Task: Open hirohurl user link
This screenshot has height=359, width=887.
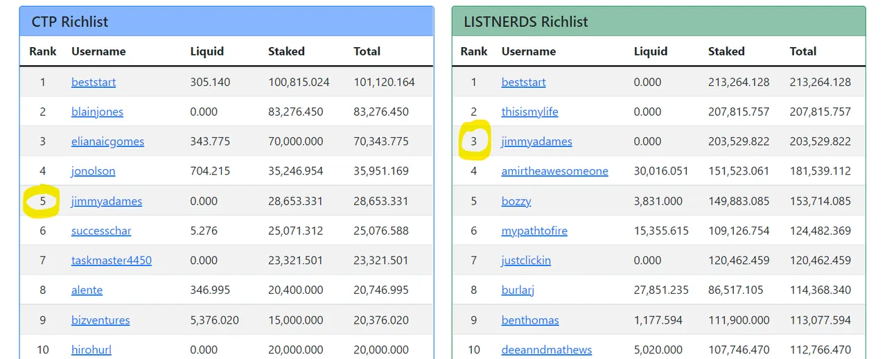Action: click(x=91, y=350)
